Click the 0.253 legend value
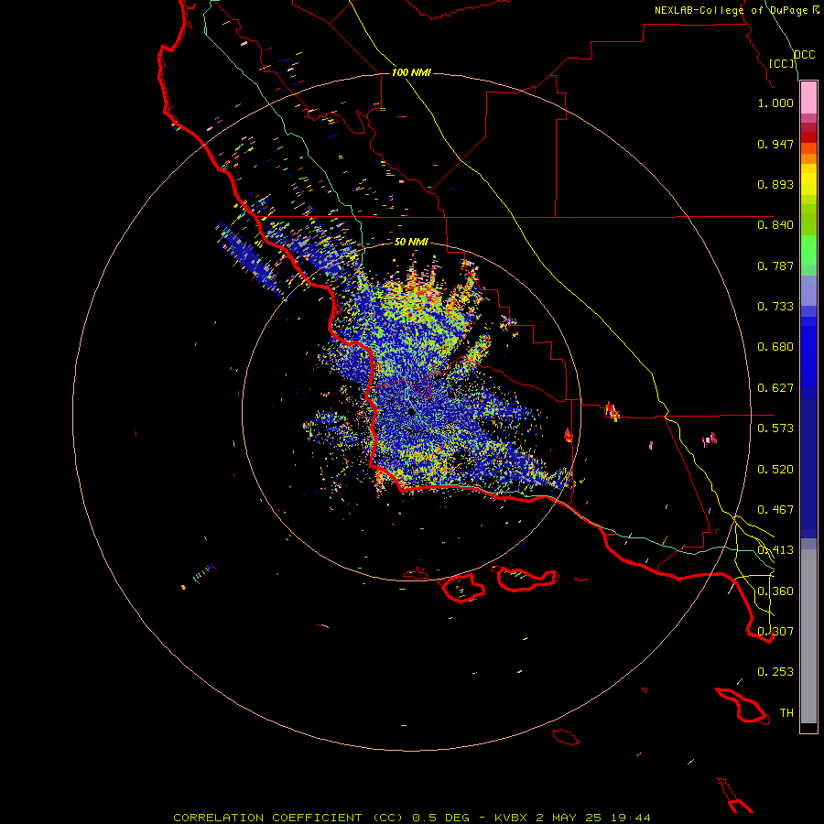Screen dimensions: 824x824 click(775, 672)
